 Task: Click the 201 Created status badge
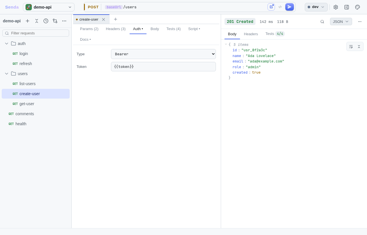[240, 21]
